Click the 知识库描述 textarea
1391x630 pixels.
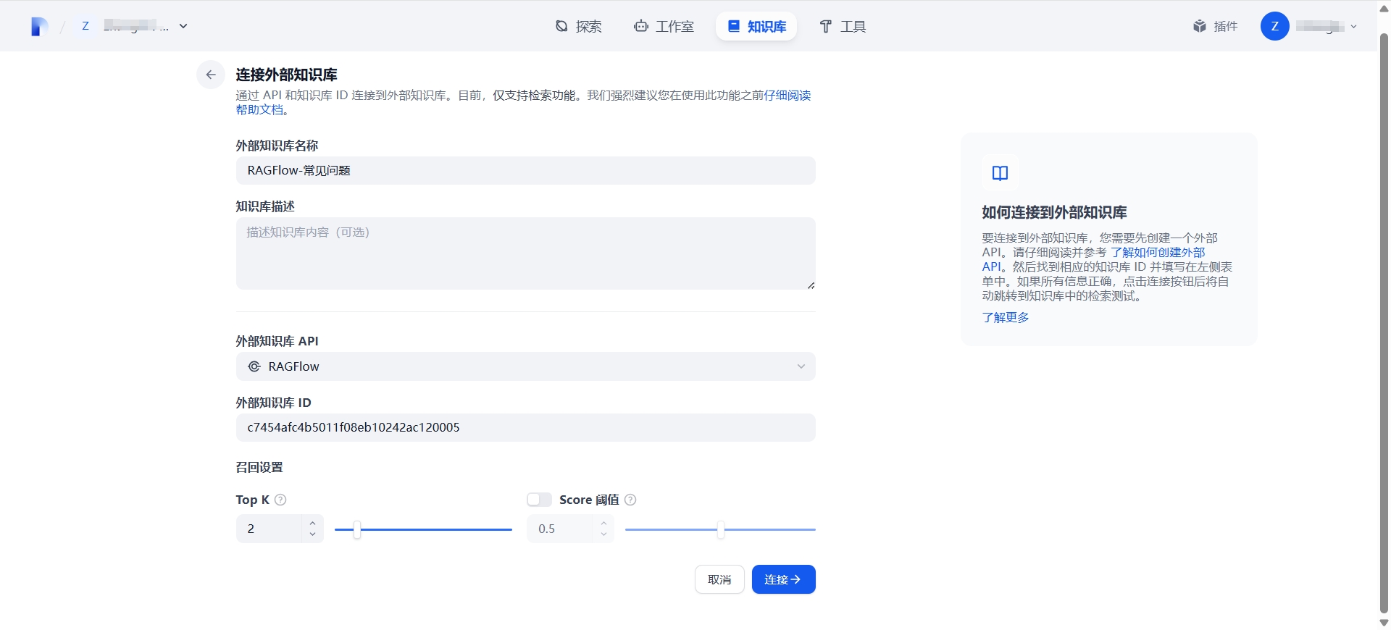point(526,253)
